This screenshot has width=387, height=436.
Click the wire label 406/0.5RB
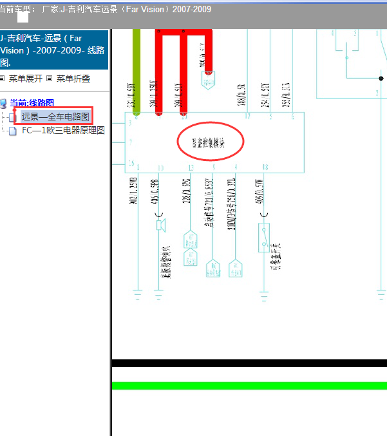(155, 191)
